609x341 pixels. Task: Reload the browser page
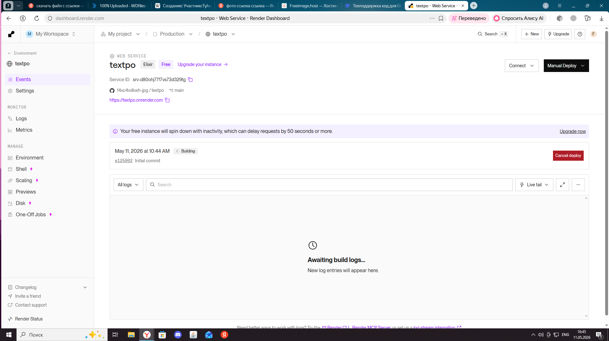pyautogui.click(x=37, y=18)
